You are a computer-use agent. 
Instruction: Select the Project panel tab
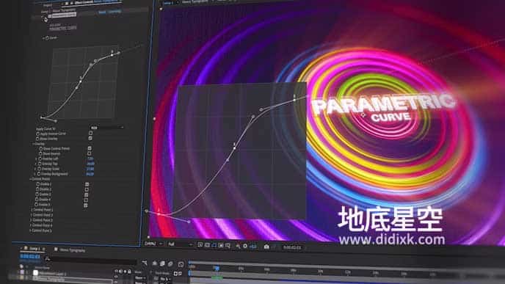[47, 5]
